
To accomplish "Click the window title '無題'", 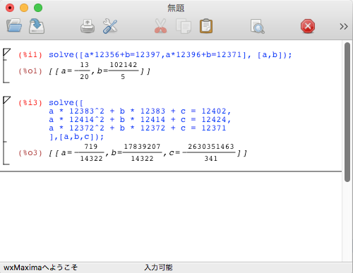I will (176, 8).
